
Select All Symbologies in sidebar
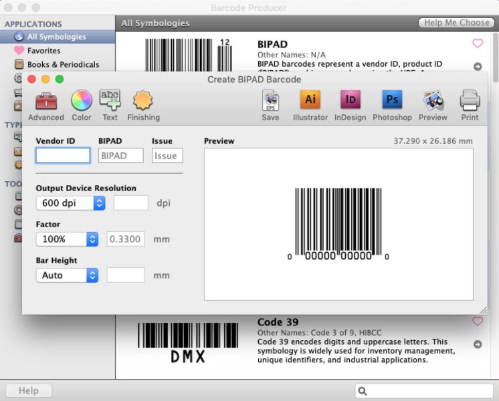(x=58, y=37)
